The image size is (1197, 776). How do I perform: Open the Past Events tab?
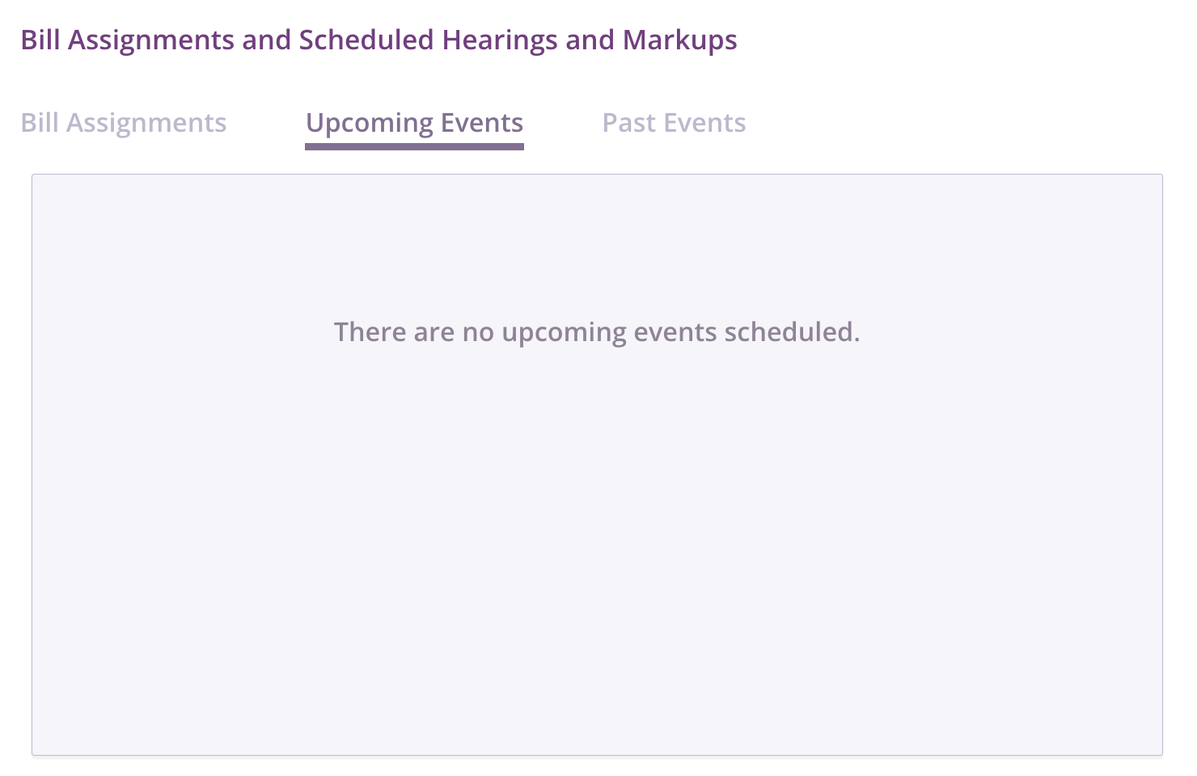pos(674,123)
